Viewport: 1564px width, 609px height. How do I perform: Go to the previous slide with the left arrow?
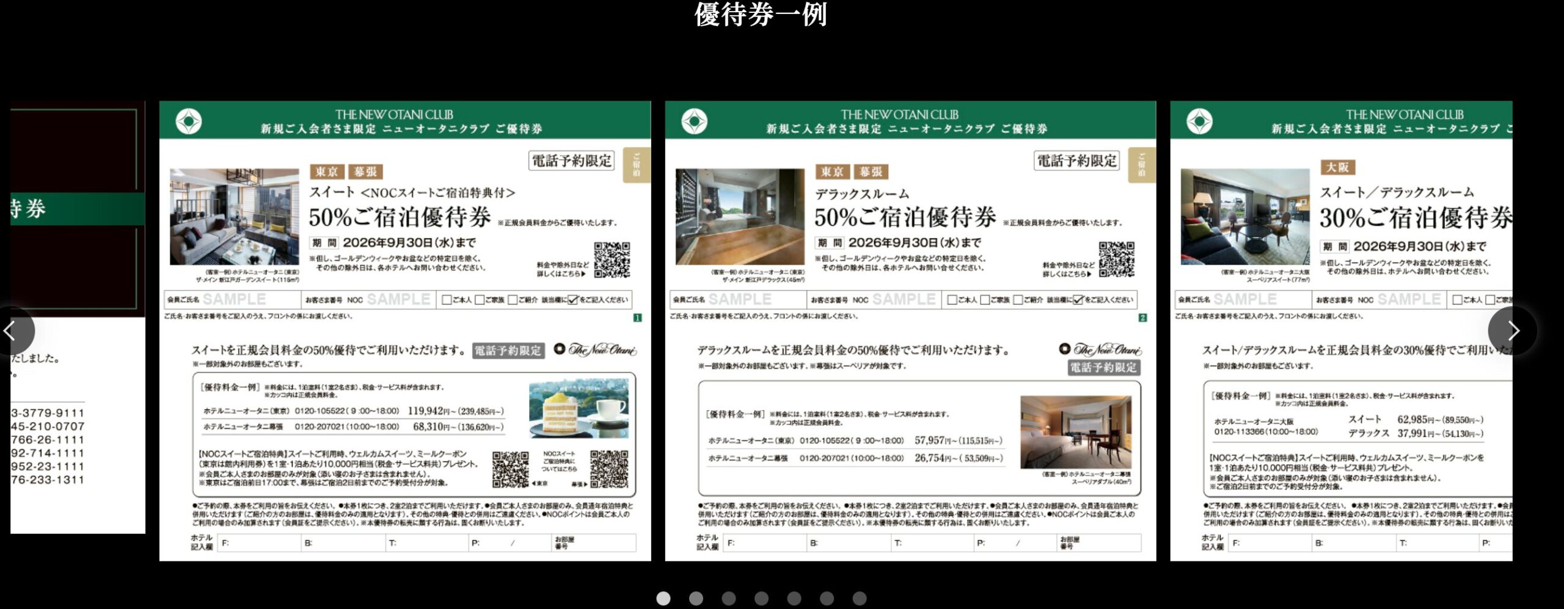click(x=11, y=331)
